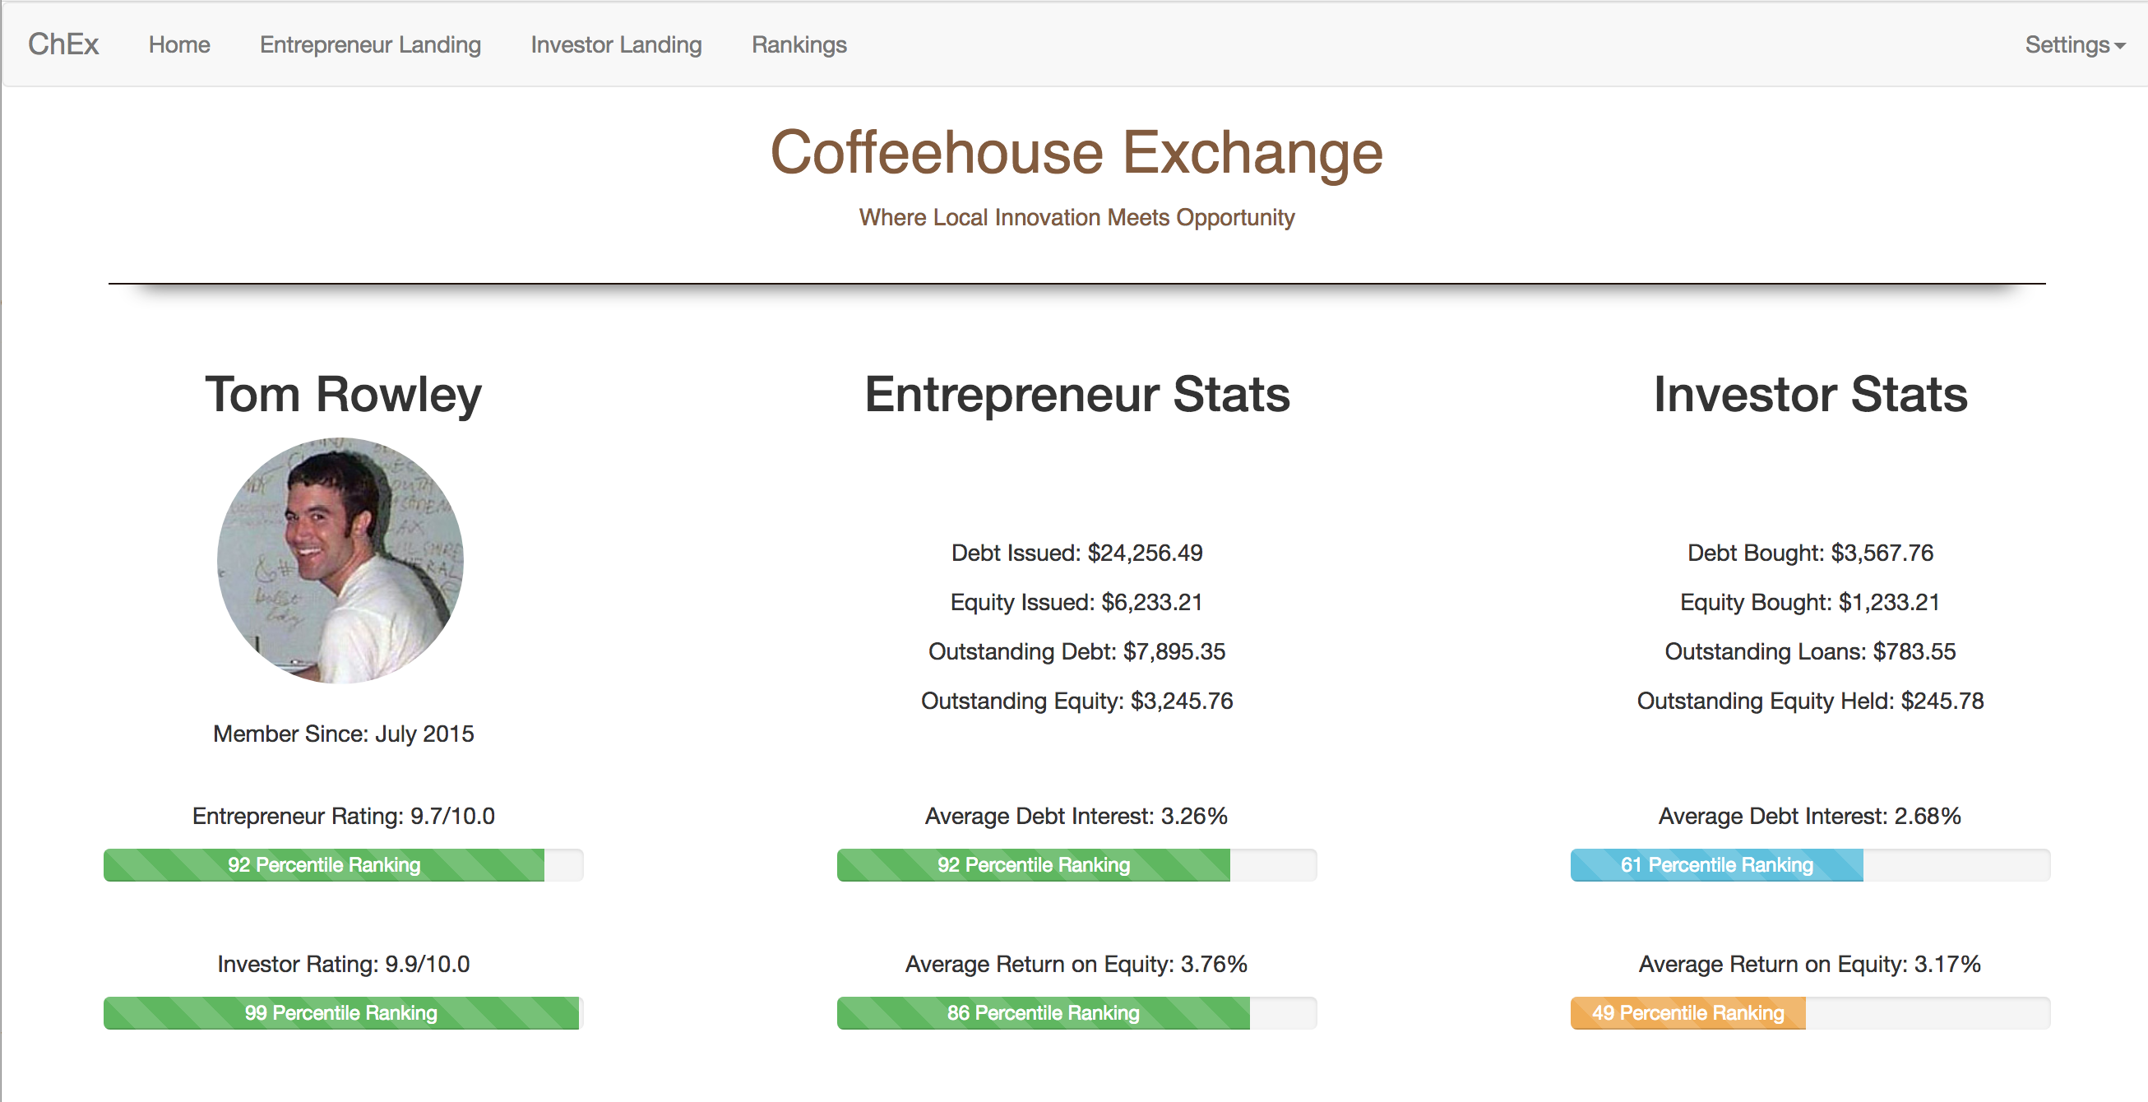Click the Entrepreneur Stats heading
Screen dimensions: 2148x1102
[1076, 393]
